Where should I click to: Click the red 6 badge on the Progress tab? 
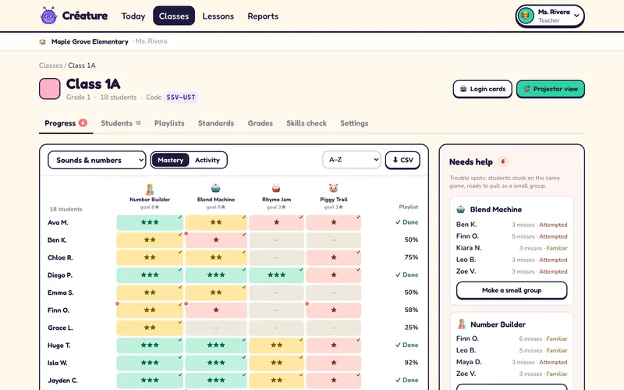tap(83, 122)
